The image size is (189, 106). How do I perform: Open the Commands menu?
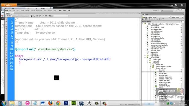(x=39, y=11)
